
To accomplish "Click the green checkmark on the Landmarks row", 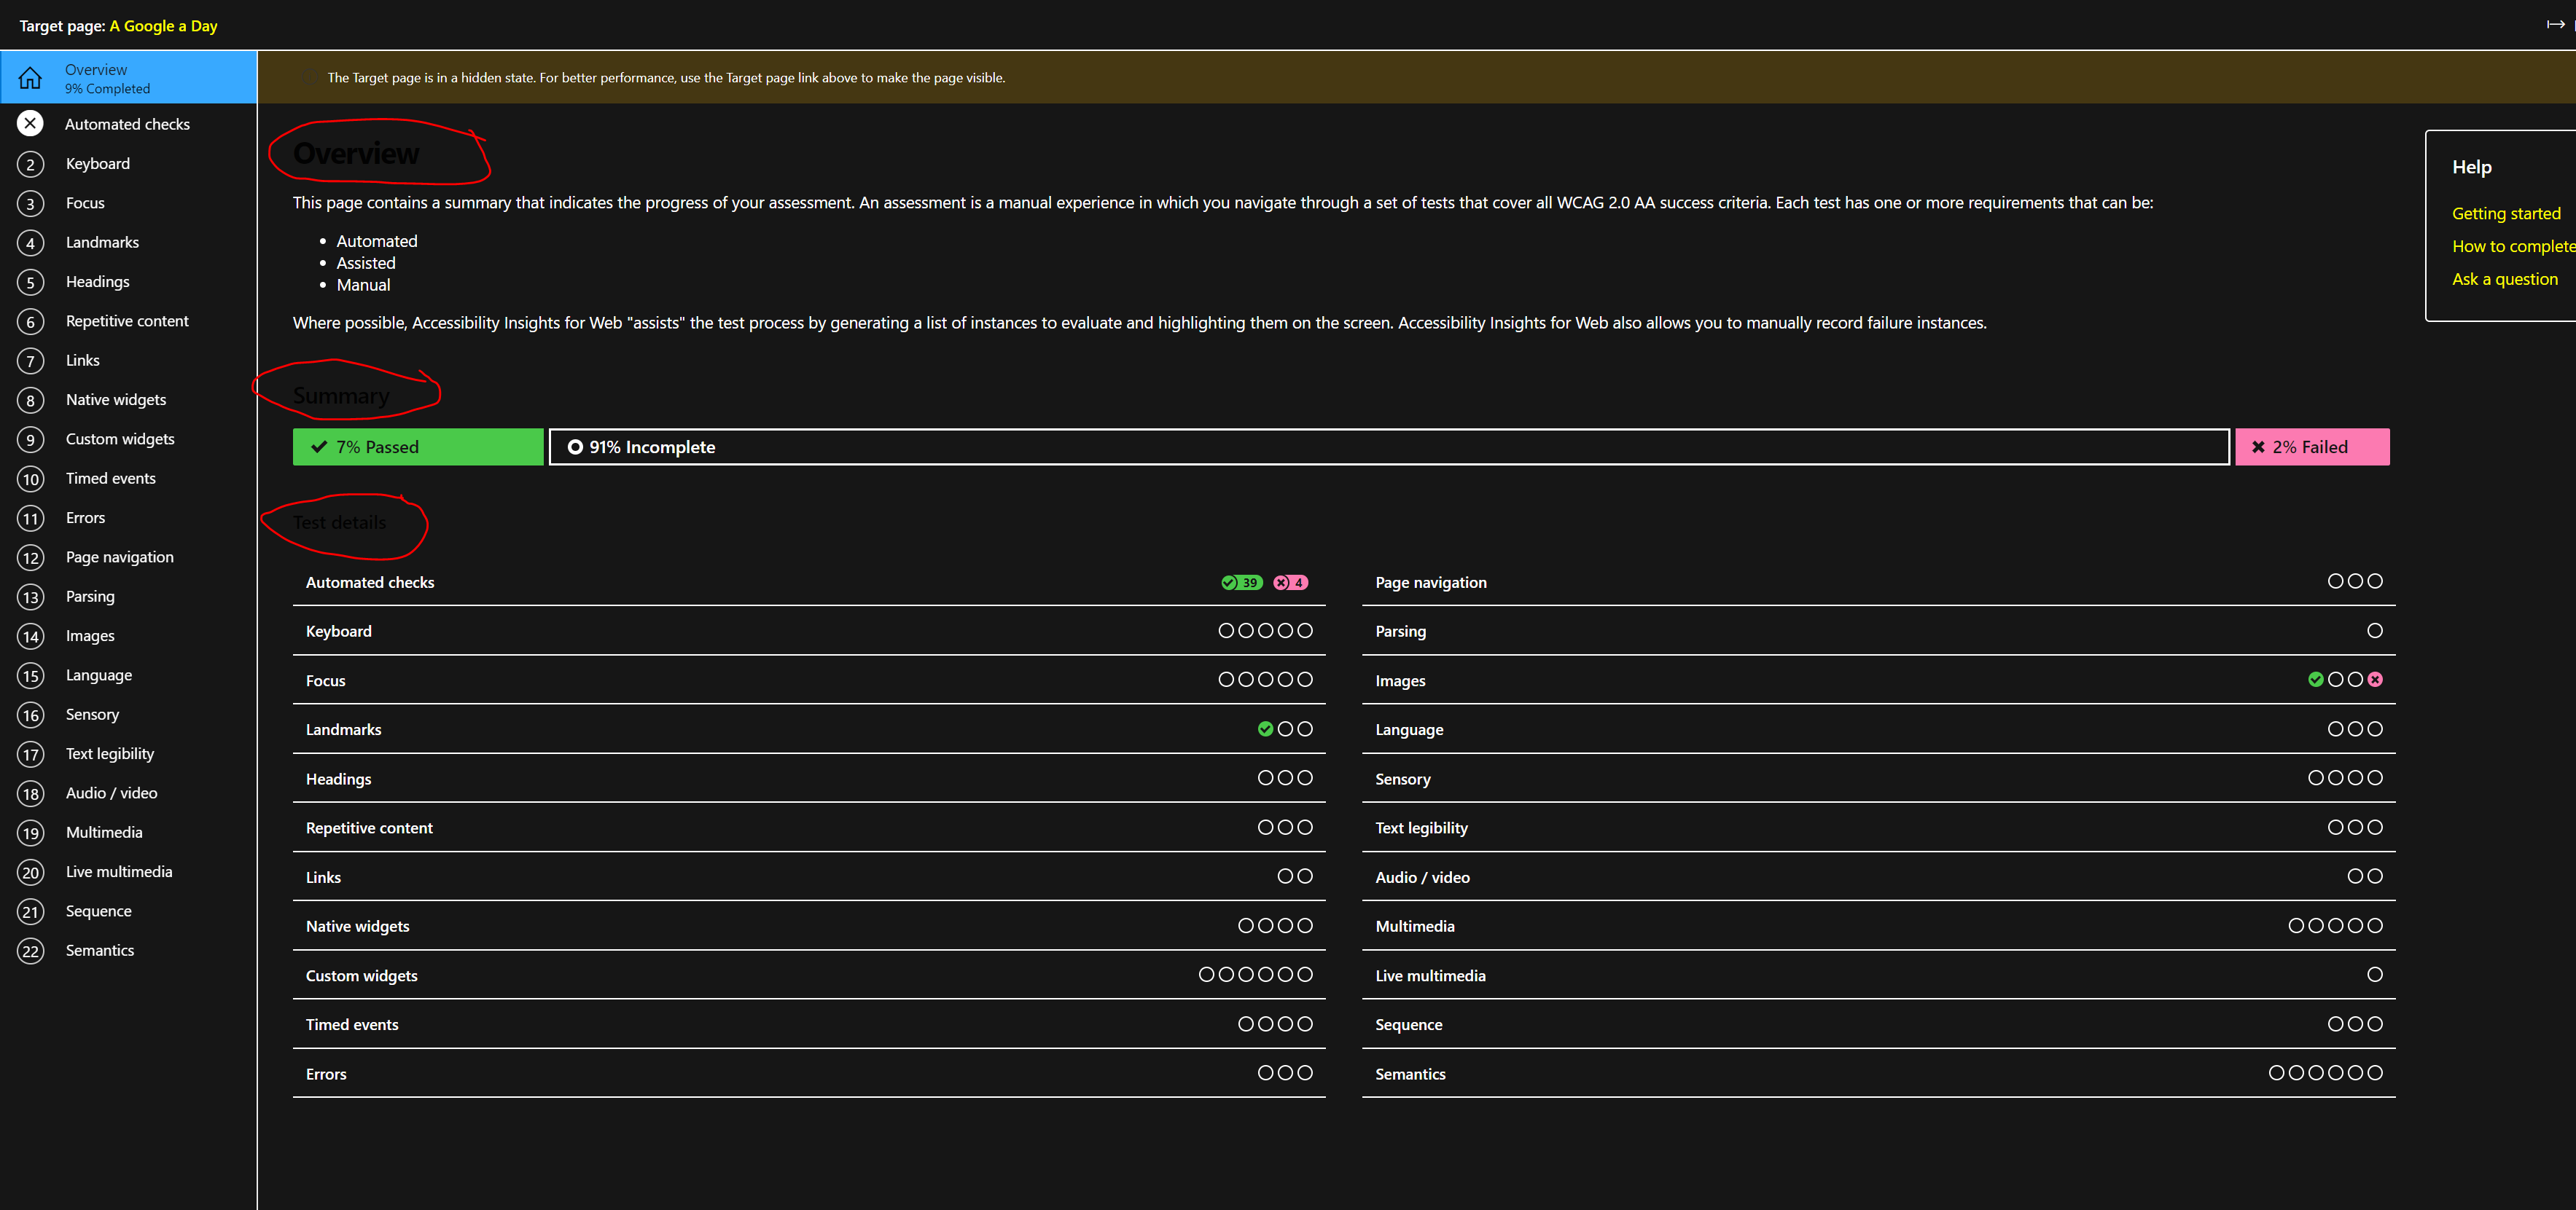I will coord(1266,728).
